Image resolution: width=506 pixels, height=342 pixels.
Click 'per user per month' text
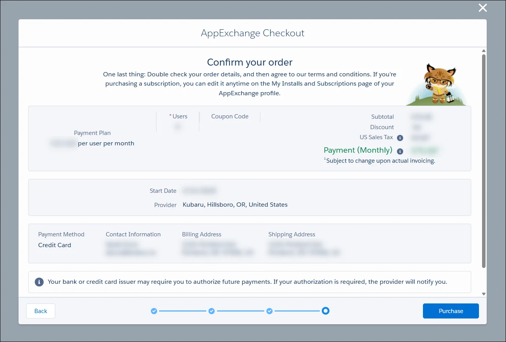point(106,143)
